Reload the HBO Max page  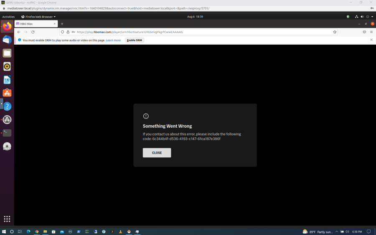pyautogui.click(x=33, y=32)
